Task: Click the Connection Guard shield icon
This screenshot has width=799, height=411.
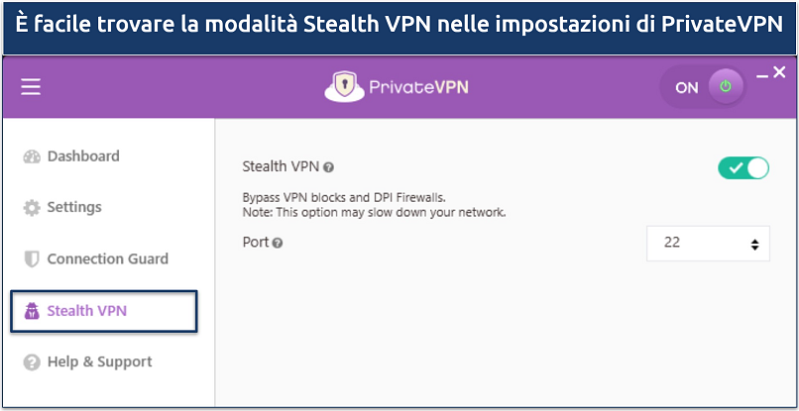Action: pyautogui.click(x=31, y=259)
